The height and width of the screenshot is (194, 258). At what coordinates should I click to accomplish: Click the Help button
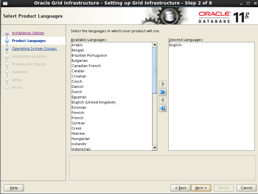click(x=14, y=188)
